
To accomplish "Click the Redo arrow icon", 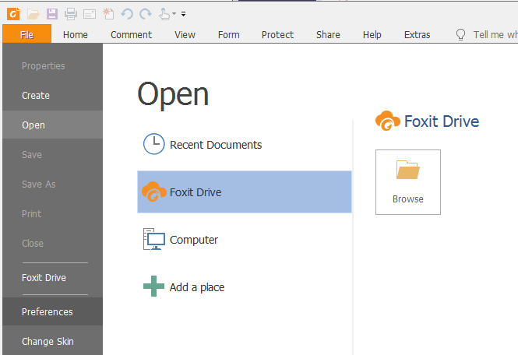I will pyautogui.click(x=145, y=13).
